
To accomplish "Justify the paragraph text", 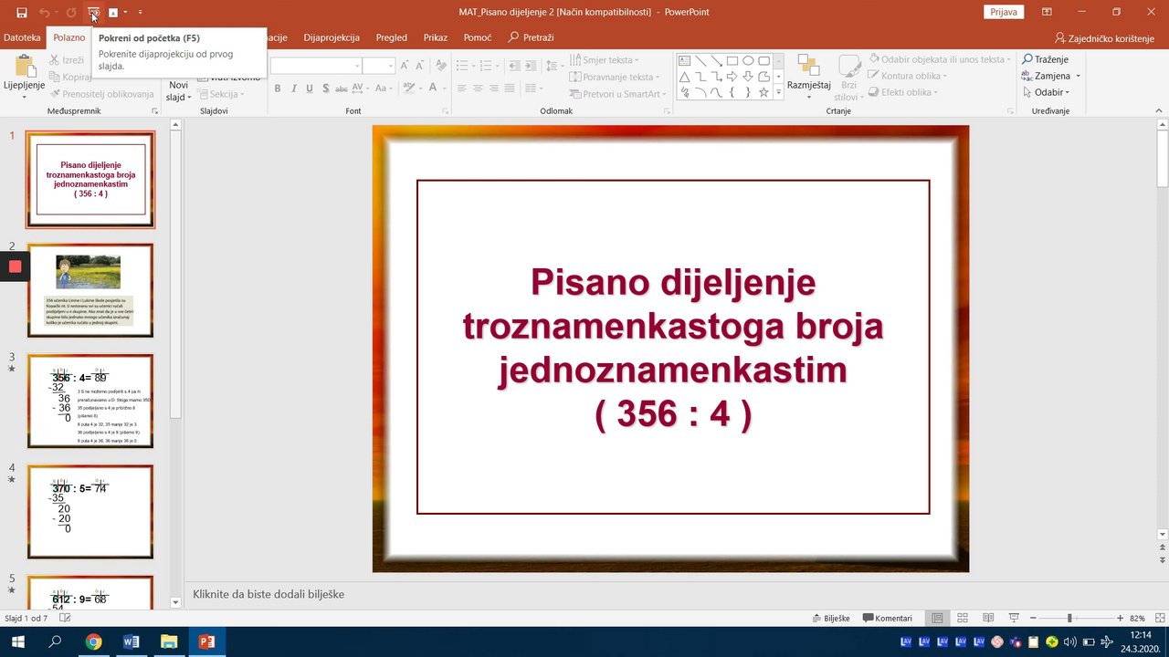I will click(x=511, y=89).
